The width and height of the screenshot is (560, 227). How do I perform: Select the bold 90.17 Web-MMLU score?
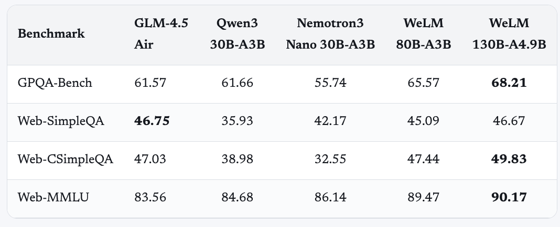[509, 197]
